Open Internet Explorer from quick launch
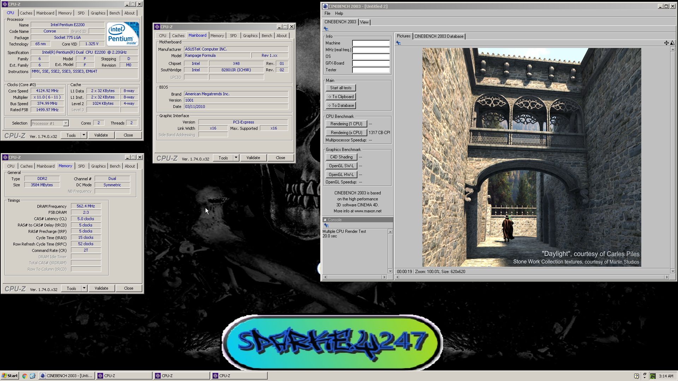The image size is (678, 381). pyautogui.click(x=32, y=376)
